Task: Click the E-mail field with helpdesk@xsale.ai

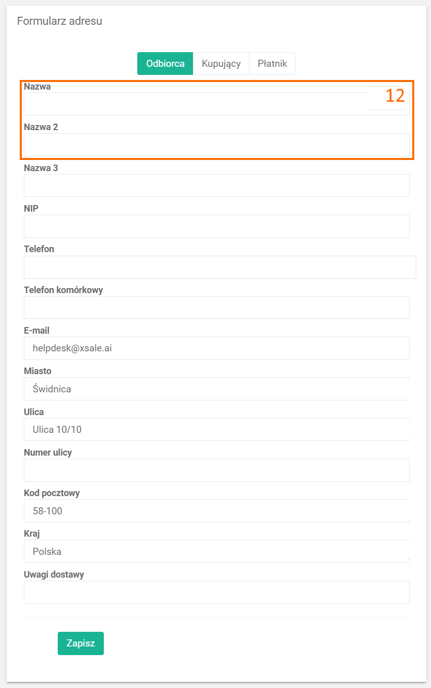Action: [216, 348]
